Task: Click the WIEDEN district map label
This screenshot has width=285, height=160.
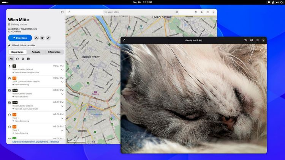Action: (82, 130)
